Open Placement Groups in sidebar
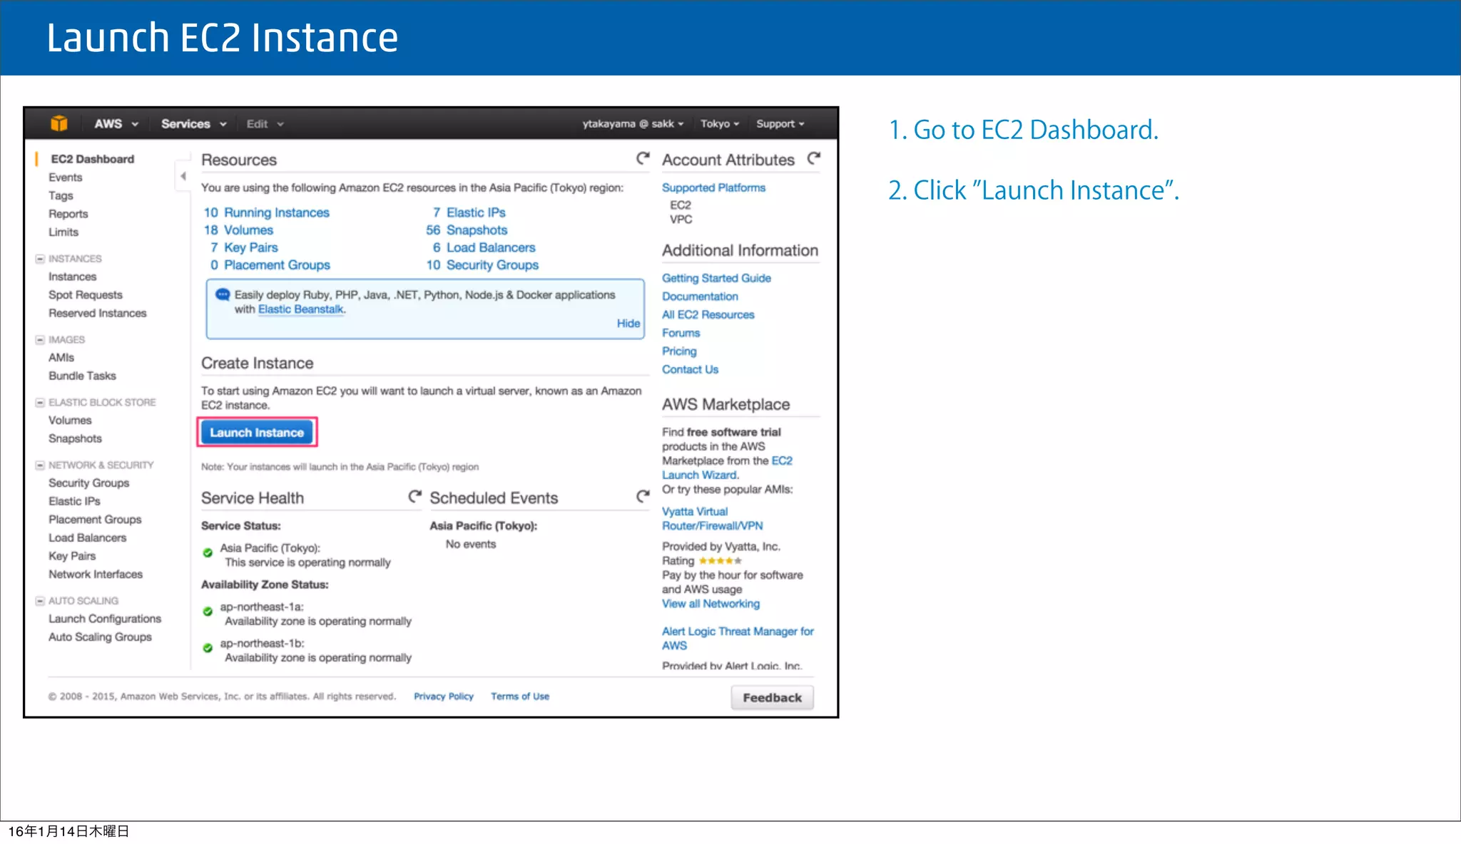Image resolution: width=1461 pixels, height=844 pixels. click(x=95, y=520)
